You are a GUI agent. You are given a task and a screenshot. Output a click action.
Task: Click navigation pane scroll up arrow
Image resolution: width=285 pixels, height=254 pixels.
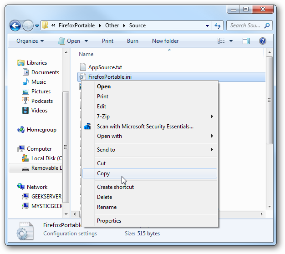[x=66, y=52]
